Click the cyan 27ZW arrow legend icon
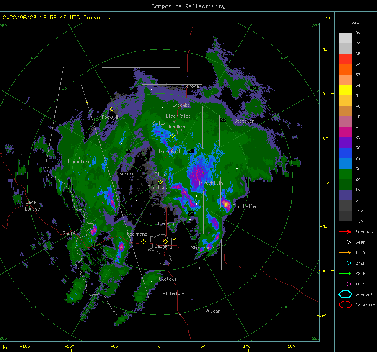377x352 pixels. pos(345,263)
